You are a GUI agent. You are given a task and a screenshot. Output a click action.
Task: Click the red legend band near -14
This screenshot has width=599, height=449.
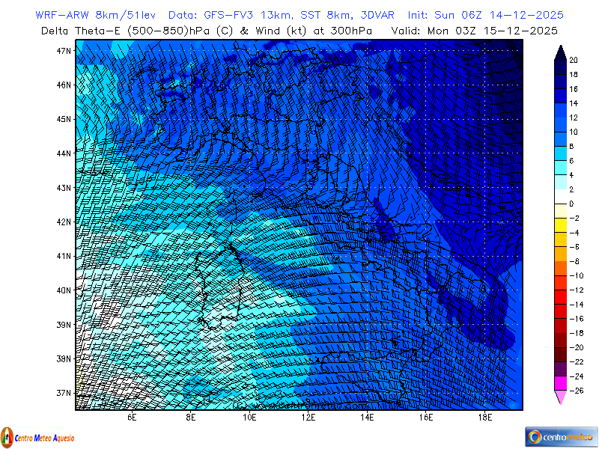pyautogui.click(x=560, y=304)
